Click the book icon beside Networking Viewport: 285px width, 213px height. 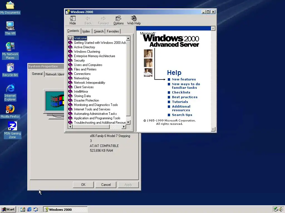coord(70,78)
